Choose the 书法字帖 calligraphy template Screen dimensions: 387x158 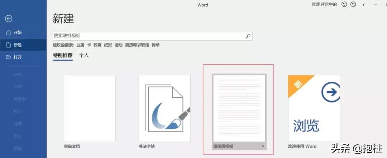point(164,108)
